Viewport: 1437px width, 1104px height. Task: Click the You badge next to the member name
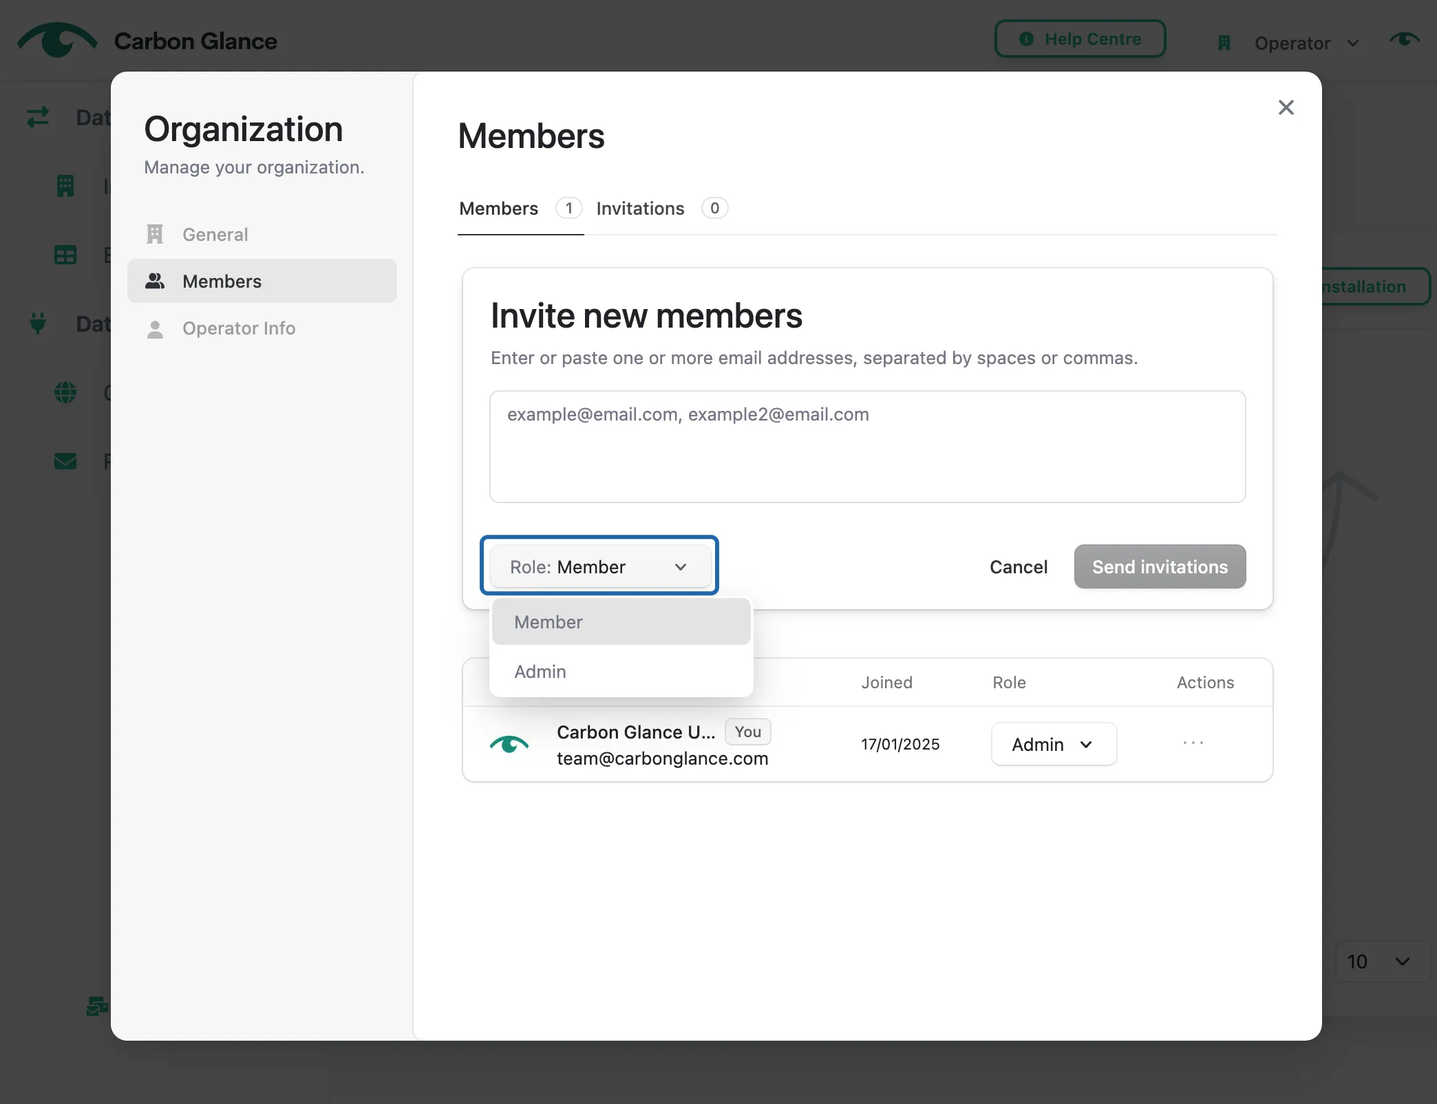point(747,732)
